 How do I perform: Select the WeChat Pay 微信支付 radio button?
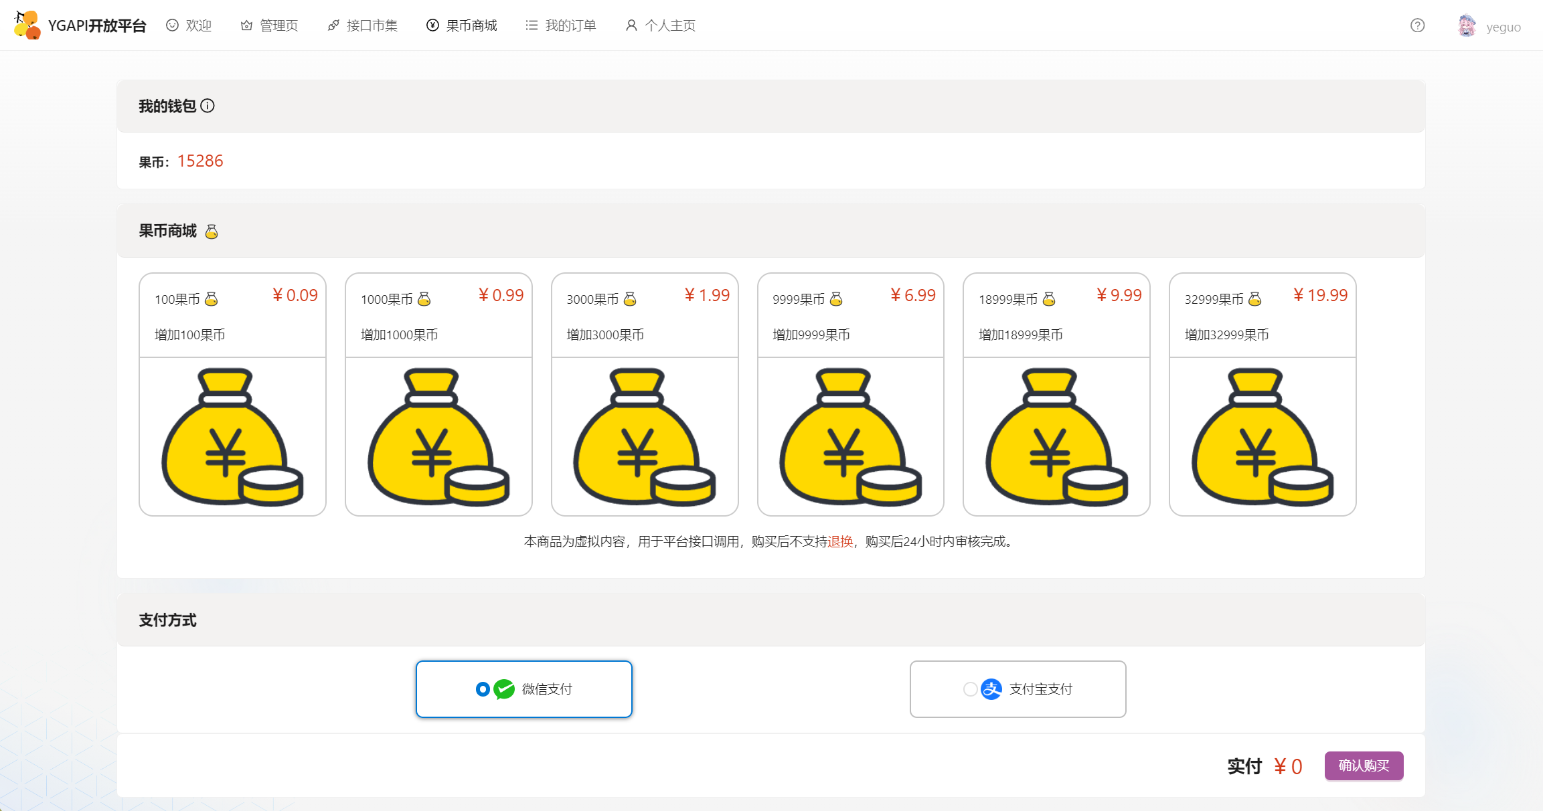483,689
